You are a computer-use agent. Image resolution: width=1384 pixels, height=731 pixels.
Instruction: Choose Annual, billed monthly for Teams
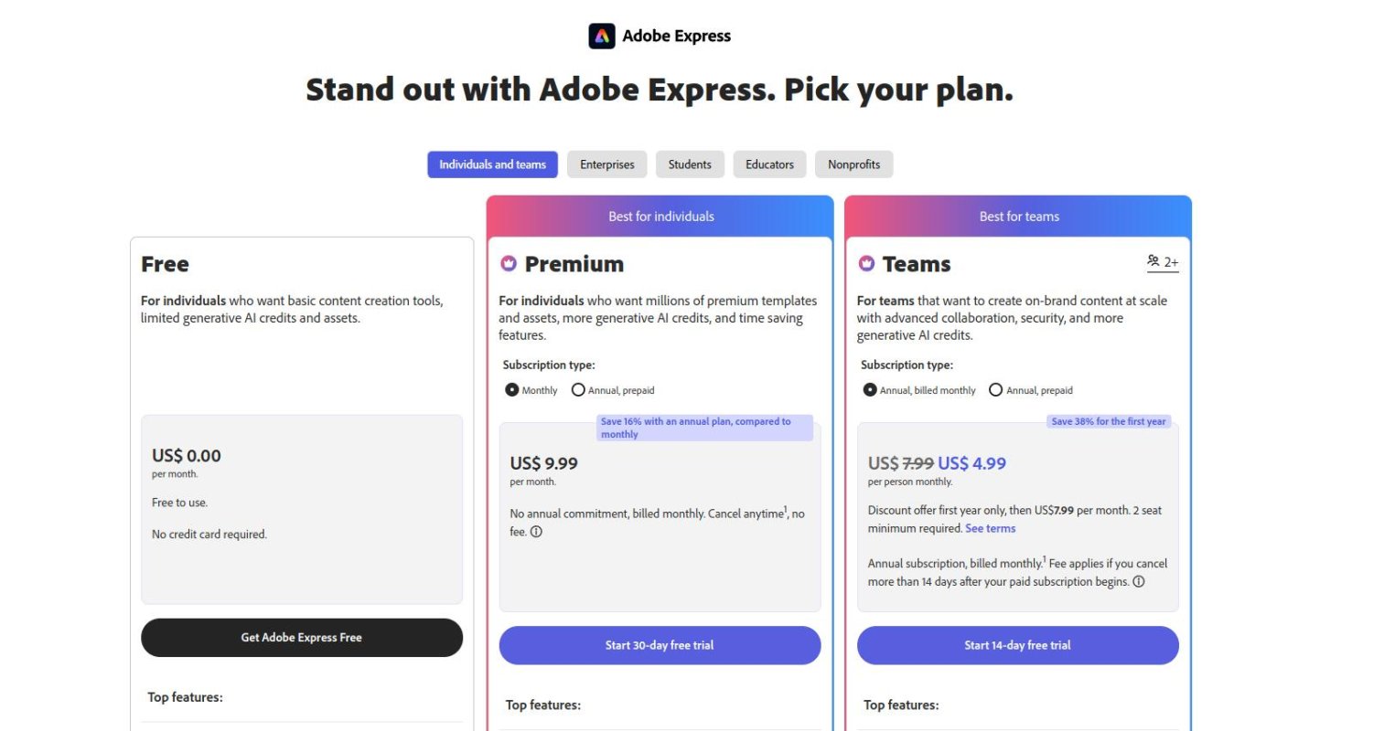[869, 389]
